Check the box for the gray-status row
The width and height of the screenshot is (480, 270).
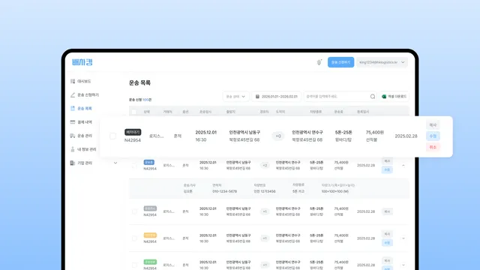click(134, 211)
